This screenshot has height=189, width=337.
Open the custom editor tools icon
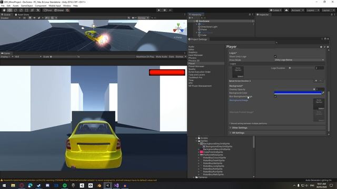[38, 10]
